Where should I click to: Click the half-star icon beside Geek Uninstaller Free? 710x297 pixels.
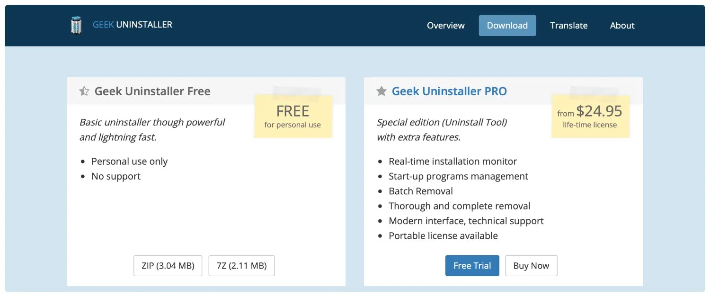point(84,91)
